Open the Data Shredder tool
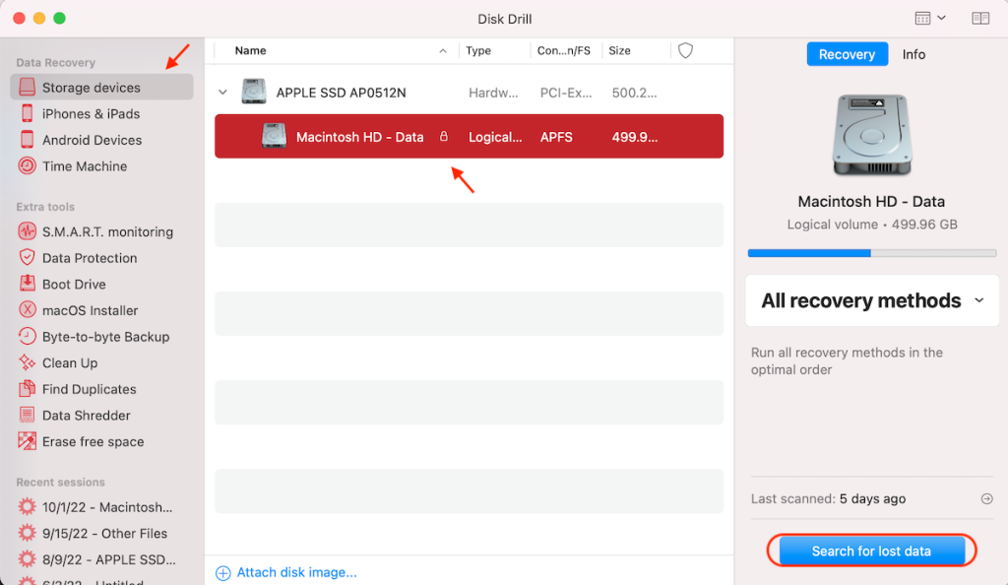1008x585 pixels. [86, 416]
